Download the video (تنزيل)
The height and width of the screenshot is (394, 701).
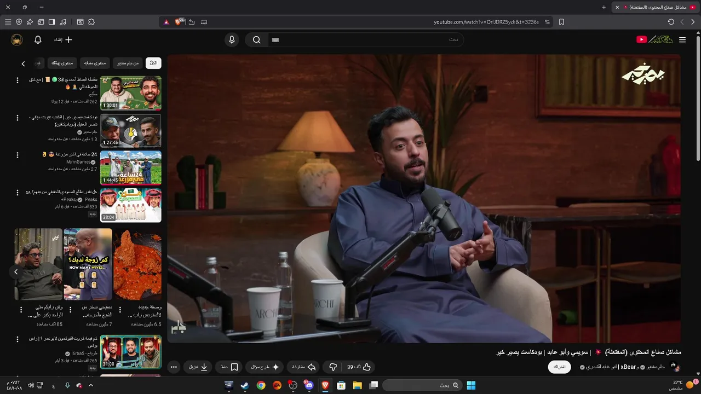(x=198, y=367)
